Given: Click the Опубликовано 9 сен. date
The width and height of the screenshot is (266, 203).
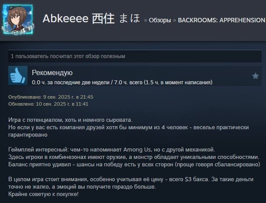Looking at the screenshot, I should (51, 97).
